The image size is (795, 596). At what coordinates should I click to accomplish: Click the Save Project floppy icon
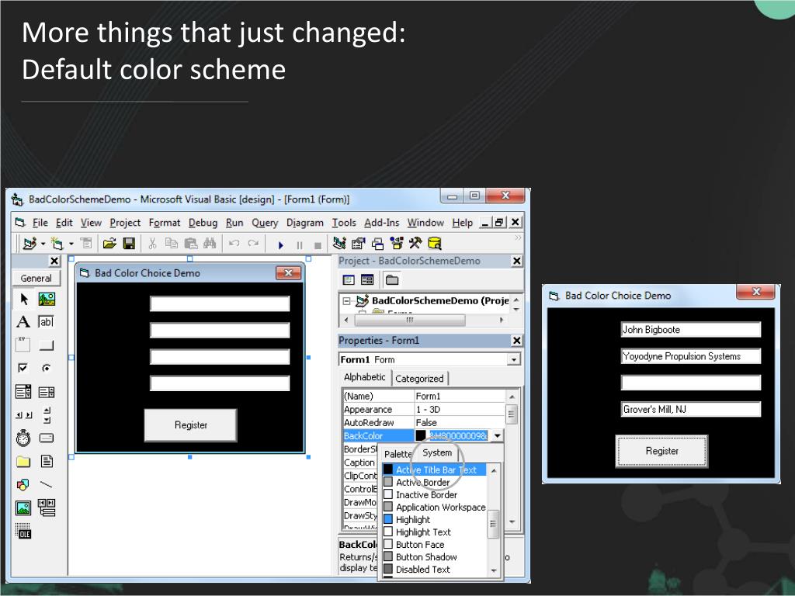coord(130,244)
